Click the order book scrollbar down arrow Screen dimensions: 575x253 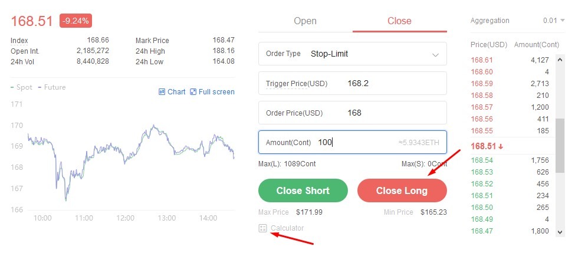560,232
